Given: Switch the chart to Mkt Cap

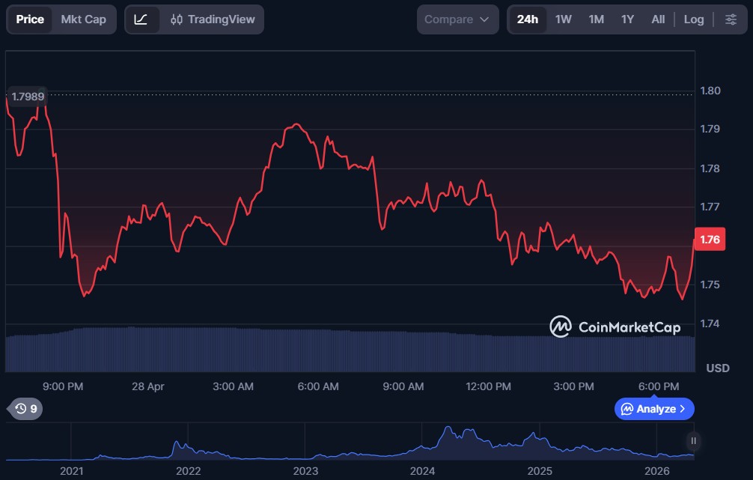Looking at the screenshot, I should (82, 19).
